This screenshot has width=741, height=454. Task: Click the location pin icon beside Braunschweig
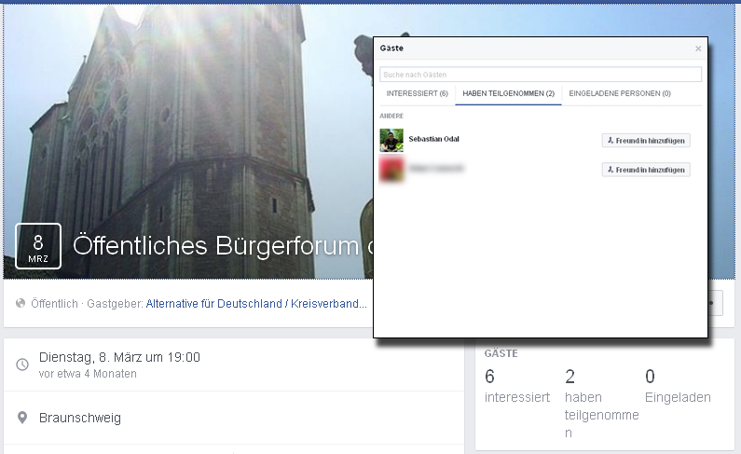(22, 418)
